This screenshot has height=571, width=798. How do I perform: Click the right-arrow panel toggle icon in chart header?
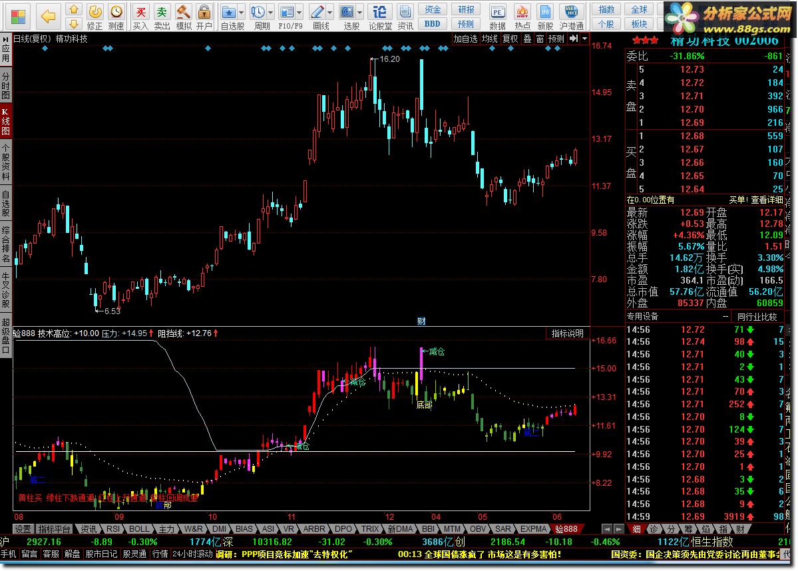574,39
